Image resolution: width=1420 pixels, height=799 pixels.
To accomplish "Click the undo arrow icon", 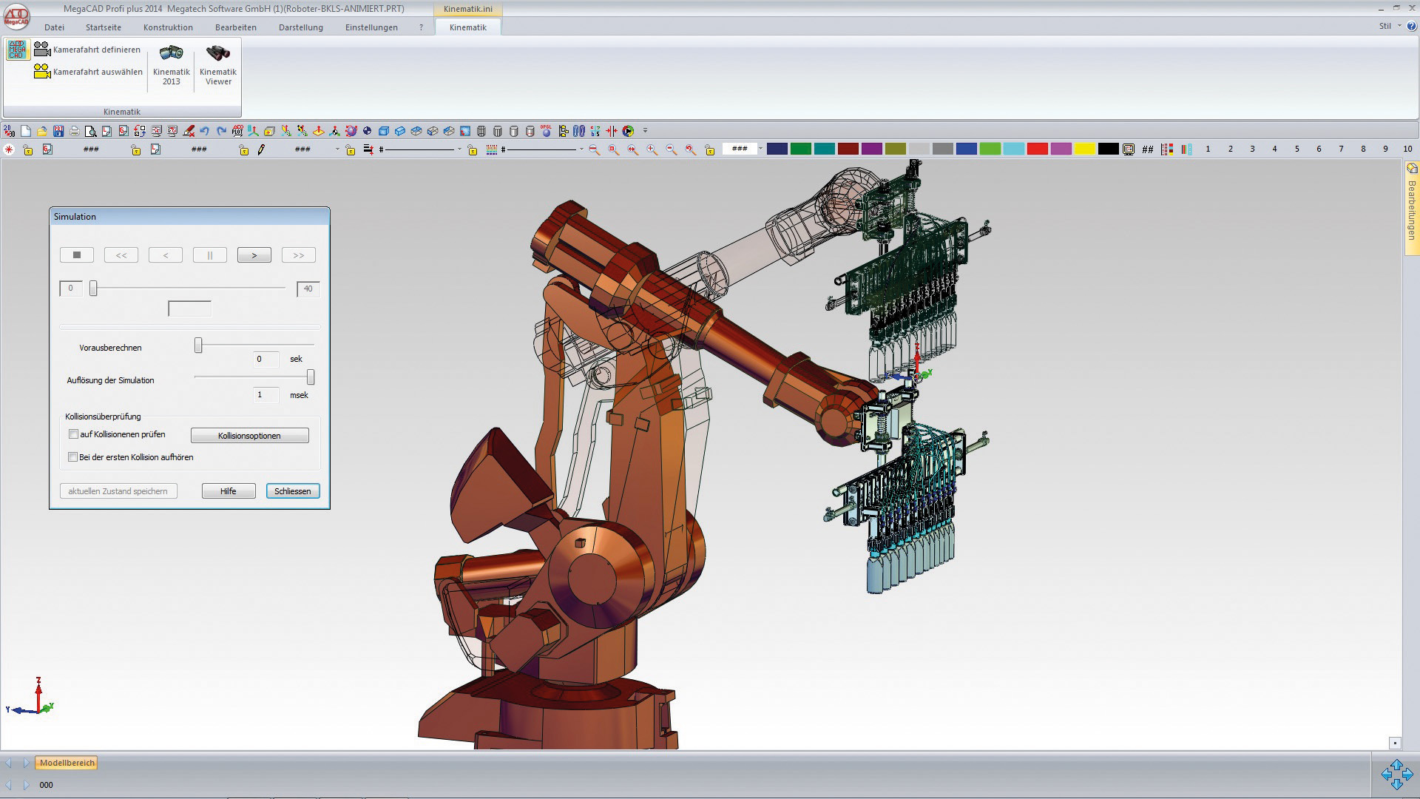I will (x=205, y=131).
